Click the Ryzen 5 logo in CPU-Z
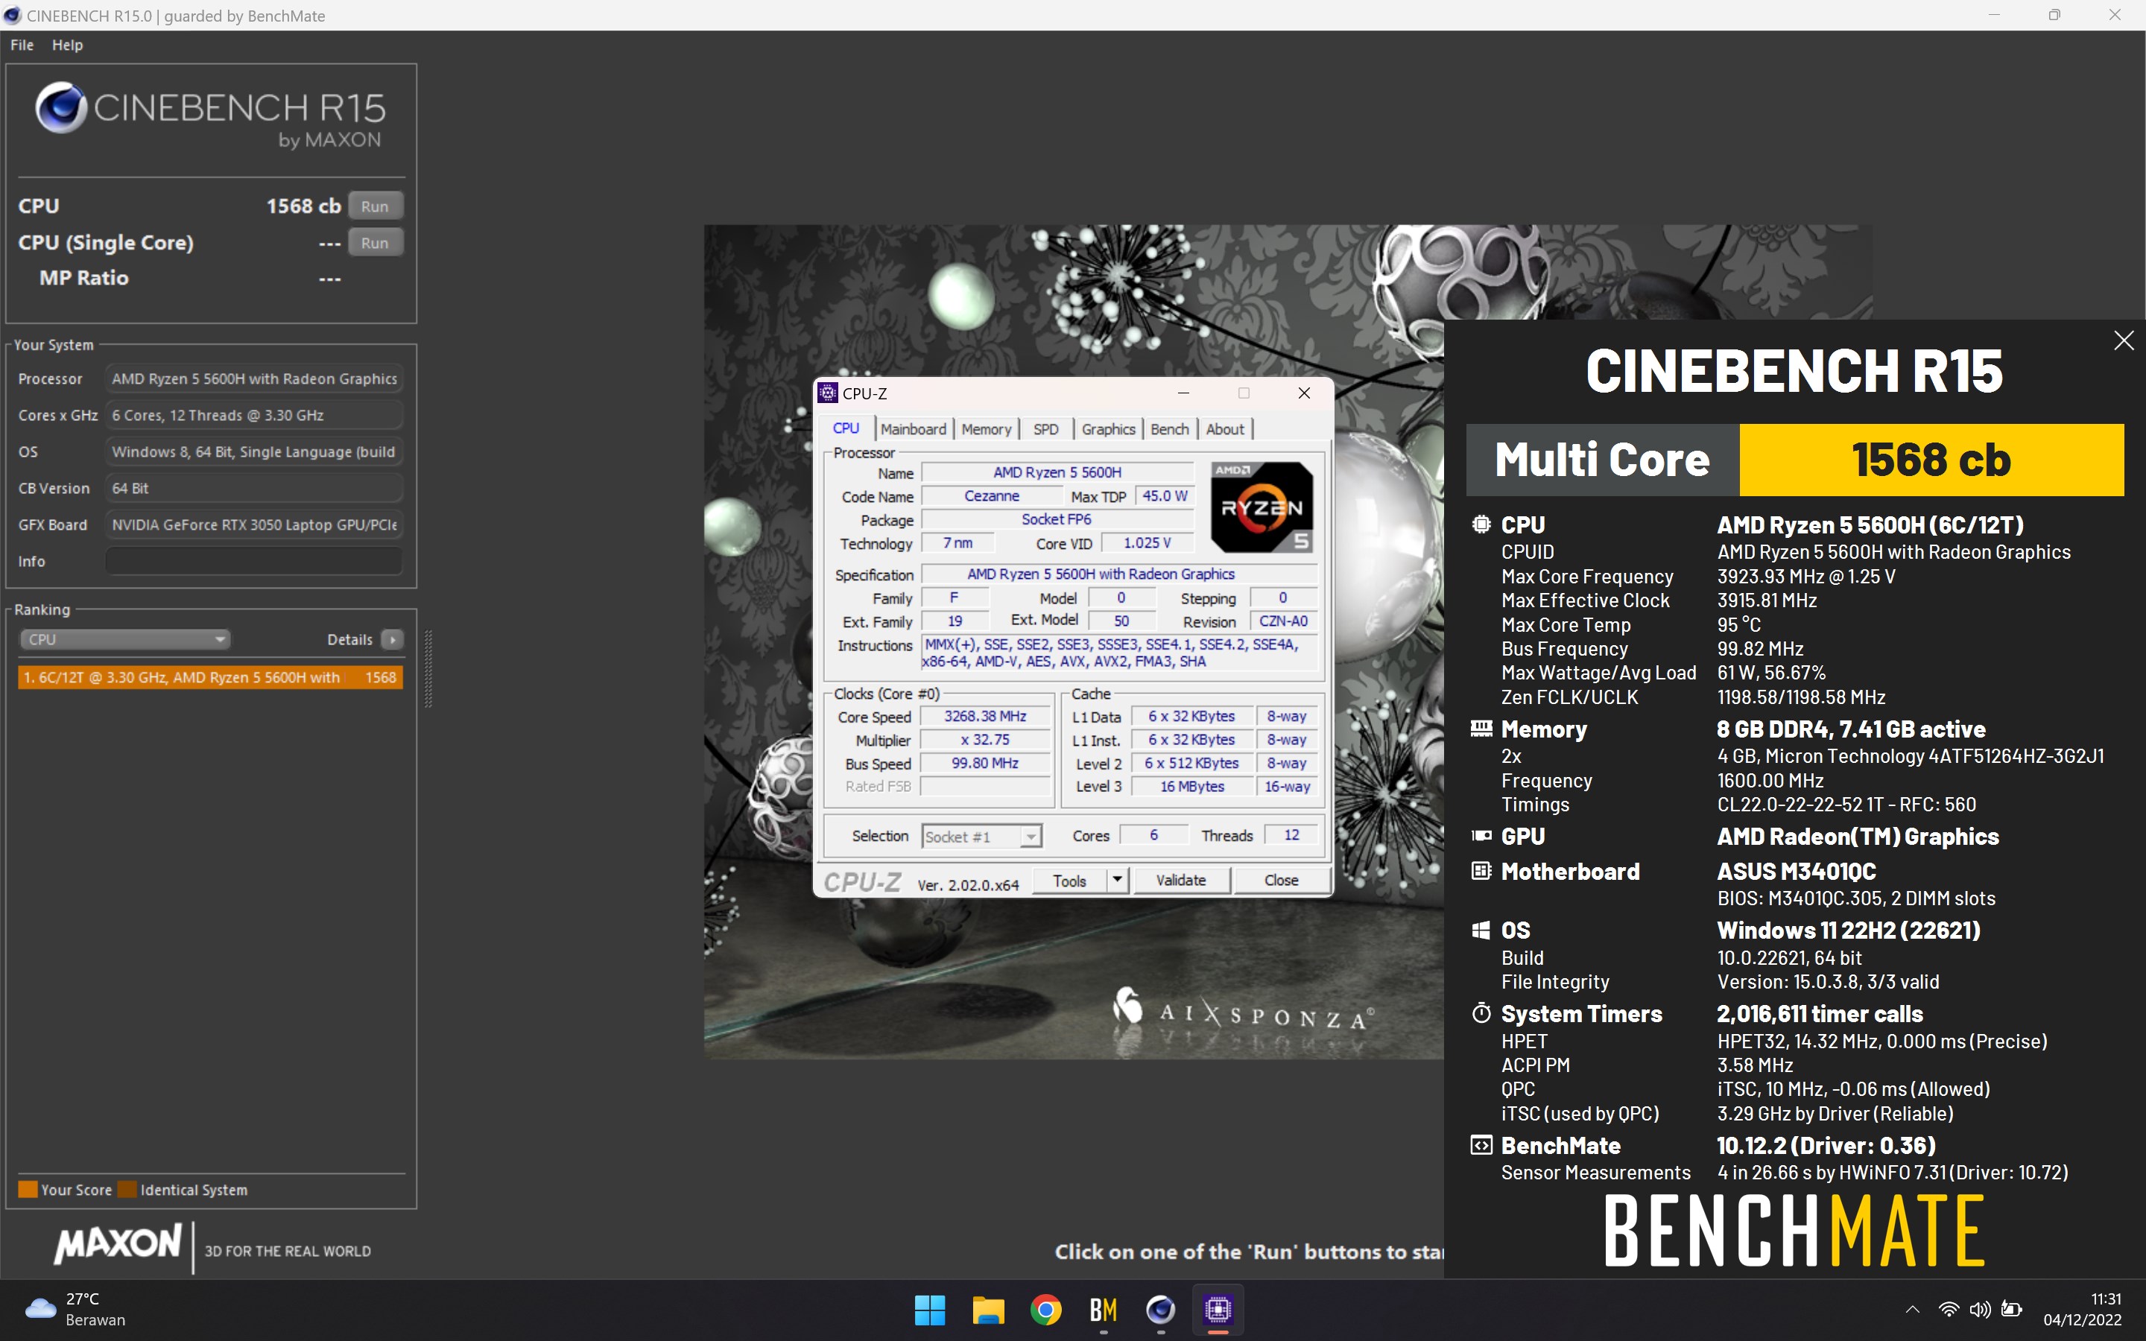Image resolution: width=2146 pixels, height=1341 pixels. (x=1262, y=507)
